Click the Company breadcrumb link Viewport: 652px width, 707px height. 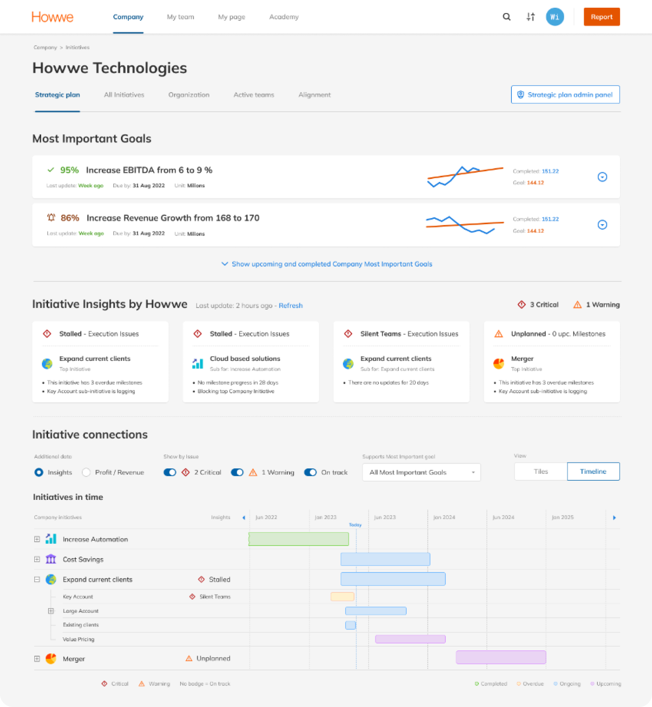tap(45, 47)
